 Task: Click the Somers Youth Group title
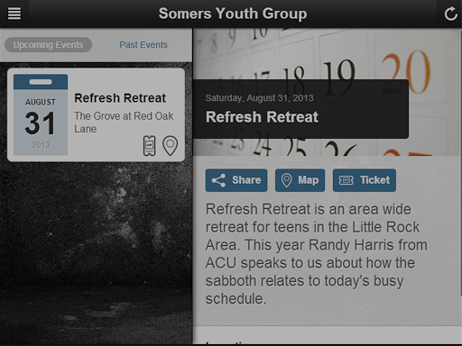pyautogui.click(x=233, y=14)
